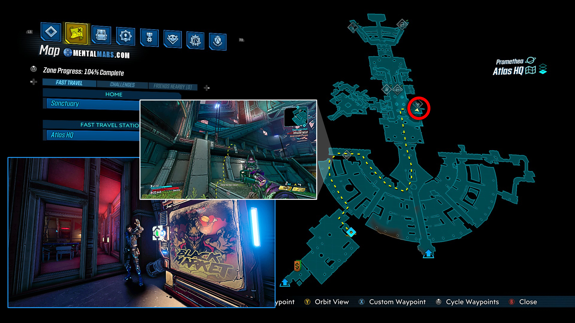Click the yellow player arrow on map
This screenshot has width=575, height=323.
click(417, 110)
